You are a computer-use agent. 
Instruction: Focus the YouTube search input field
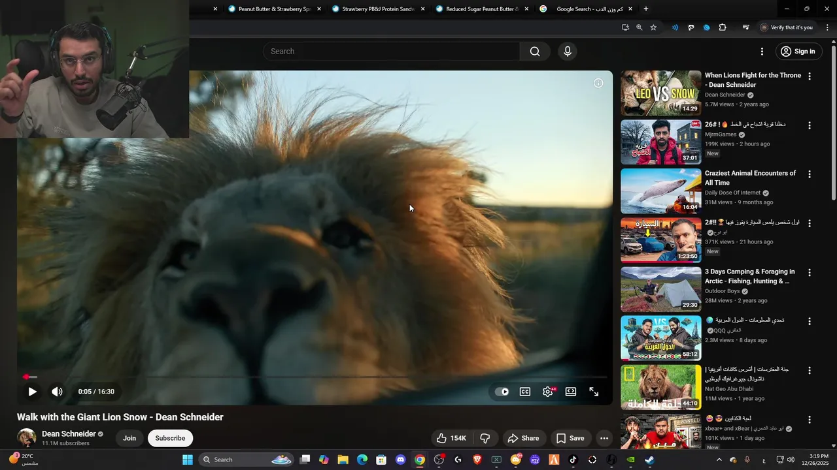tap(391, 52)
